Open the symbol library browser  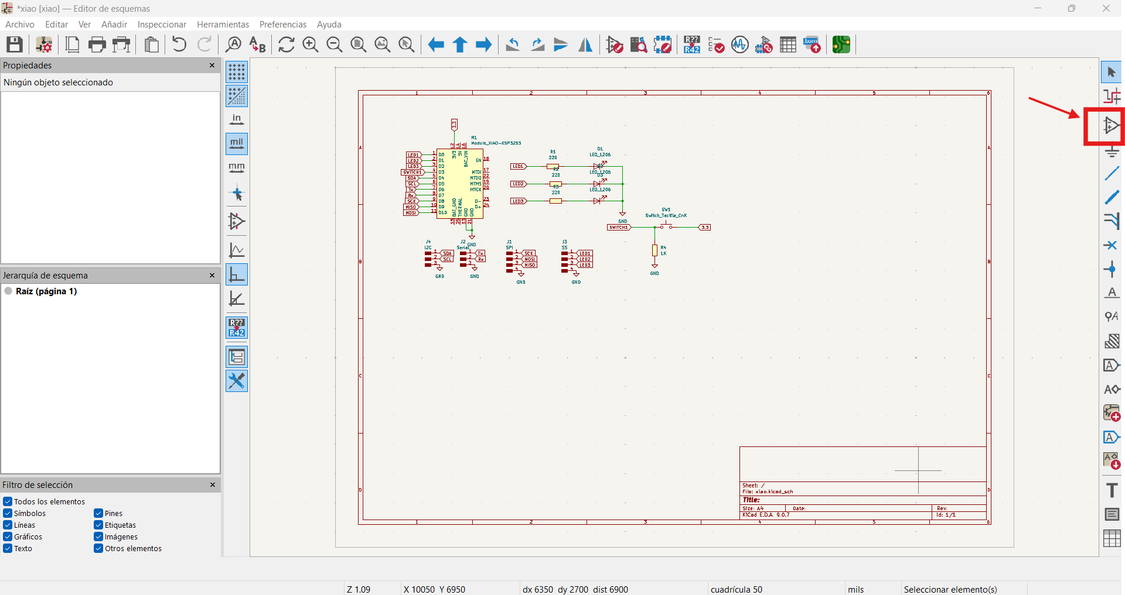pos(639,44)
